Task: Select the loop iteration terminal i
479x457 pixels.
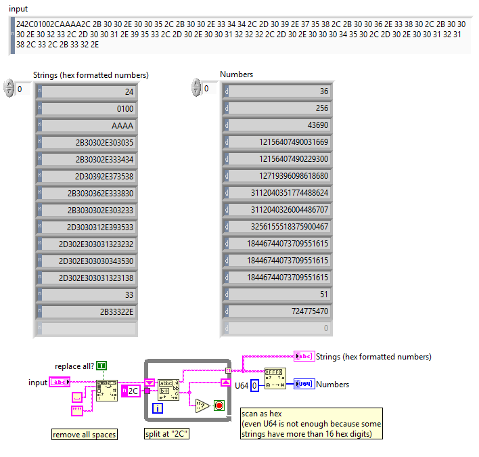Action: 158,408
